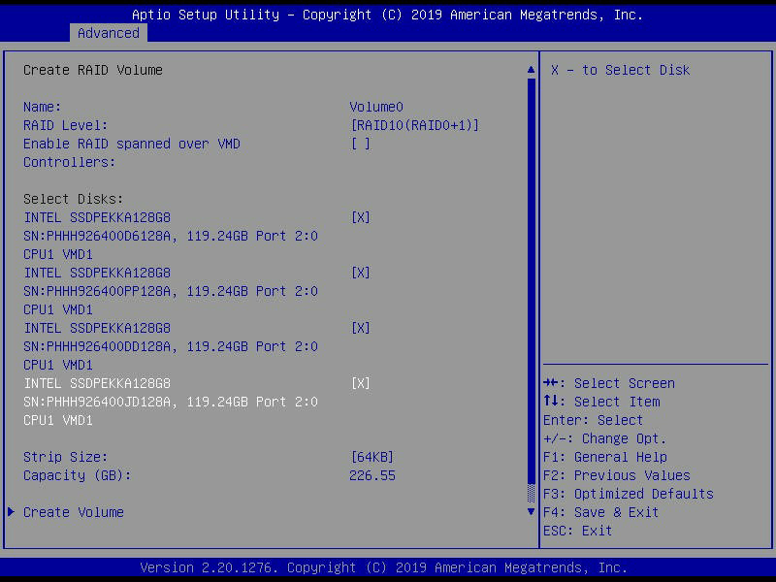This screenshot has width=776, height=582.
Task: Select the SN:PHHH926400PP128A serial line
Action: tap(171, 292)
